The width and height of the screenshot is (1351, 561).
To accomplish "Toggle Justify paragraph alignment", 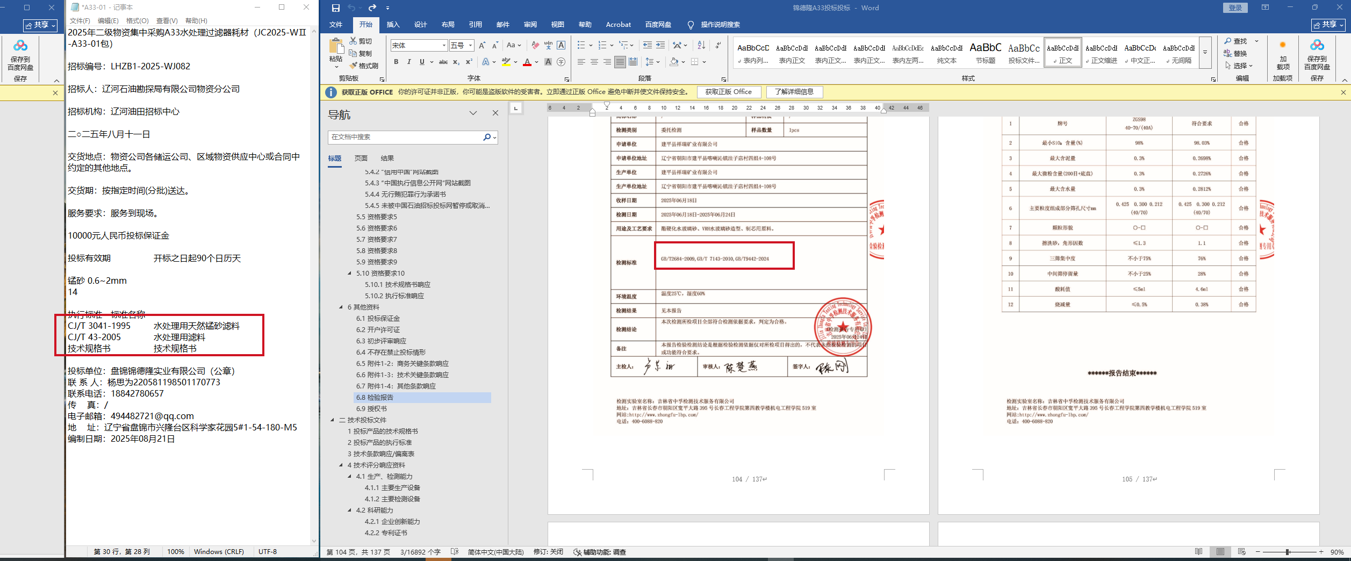I will click(x=620, y=62).
